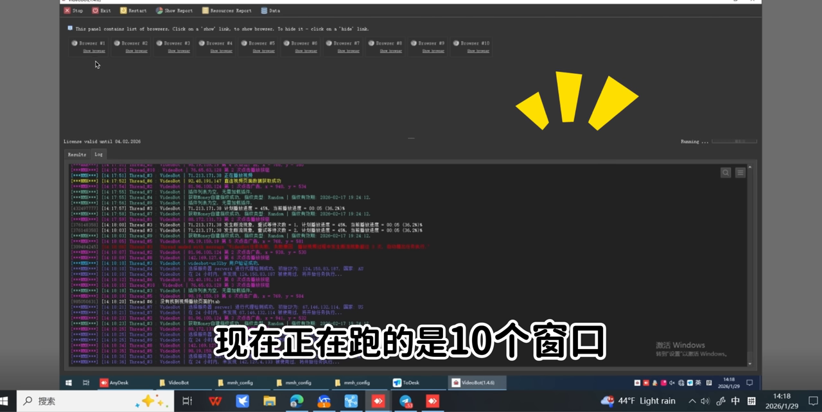Show browser for Browser #10
822x412 pixels.
pyautogui.click(x=478, y=51)
